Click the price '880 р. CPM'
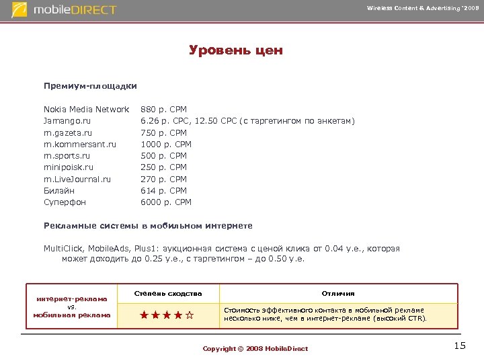484x363 pixels. pyautogui.click(x=163, y=110)
